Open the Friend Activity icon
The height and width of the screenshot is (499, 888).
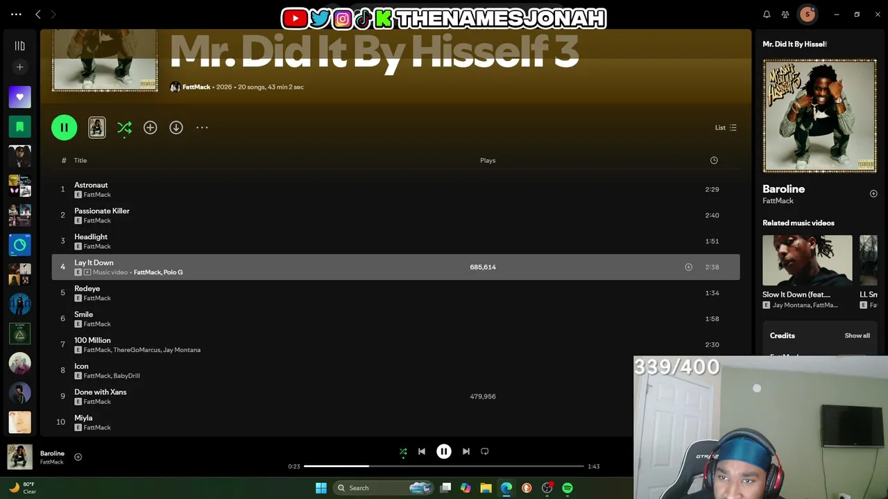[785, 14]
